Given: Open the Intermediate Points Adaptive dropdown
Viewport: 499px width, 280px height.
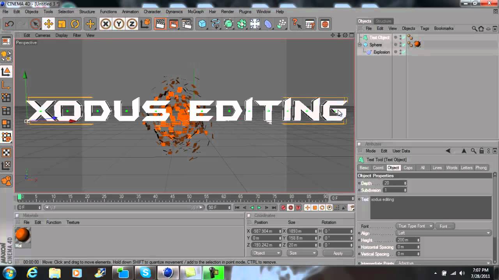Looking at the screenshot, I should (444, 263).
